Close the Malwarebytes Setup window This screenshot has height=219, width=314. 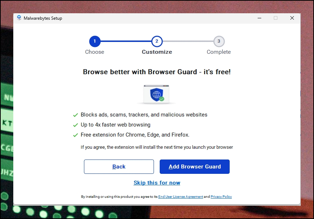(292, 18)
